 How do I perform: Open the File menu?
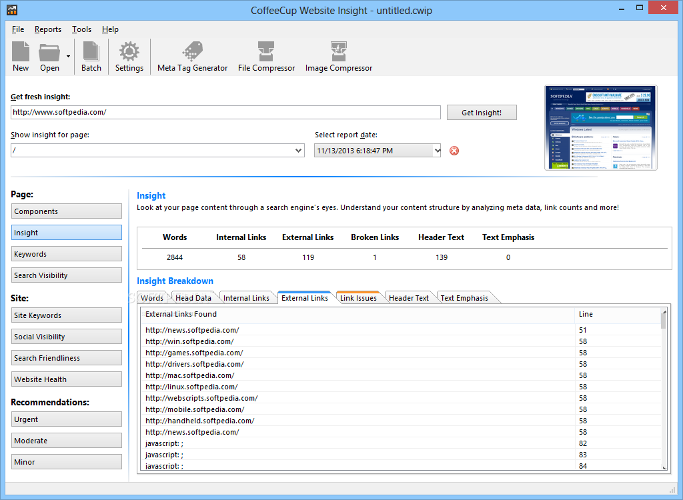18,29
